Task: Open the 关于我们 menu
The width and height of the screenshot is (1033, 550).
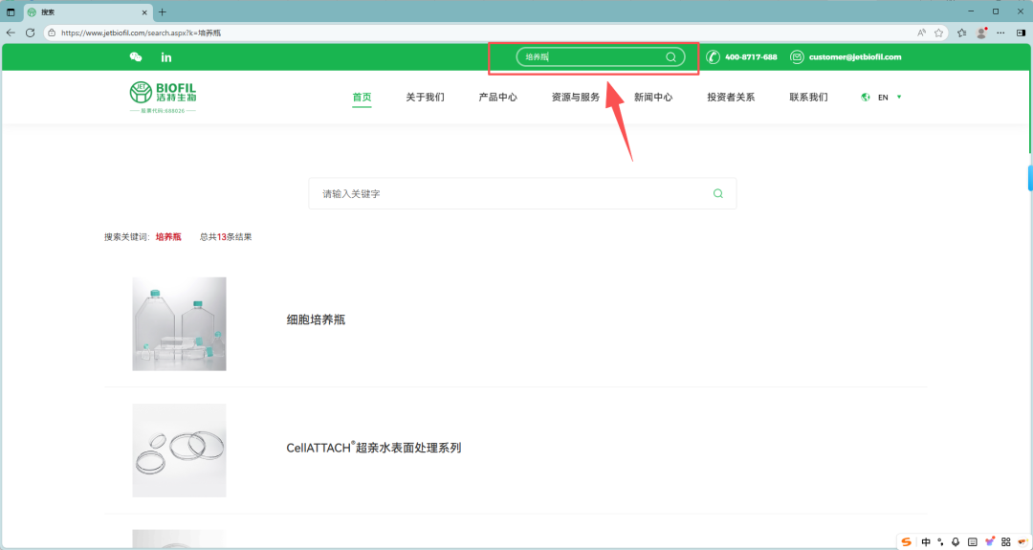Action: [425, 97]
